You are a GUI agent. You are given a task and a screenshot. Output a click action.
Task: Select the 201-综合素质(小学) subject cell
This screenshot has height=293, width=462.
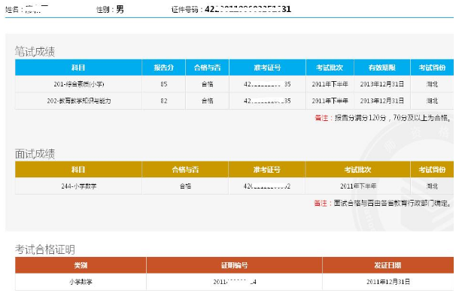coord(79,84)
